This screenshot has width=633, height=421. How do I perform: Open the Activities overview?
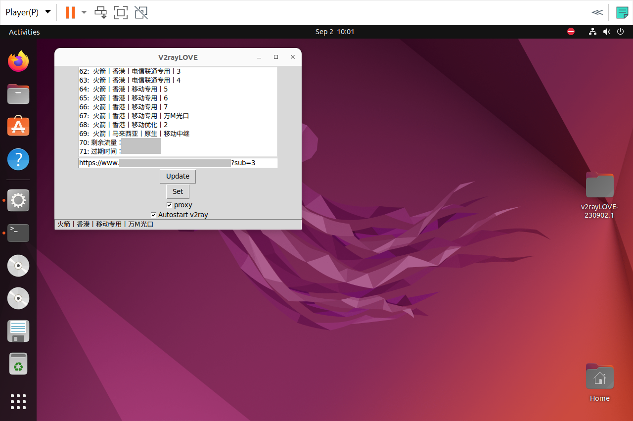[x=24, y=32]
